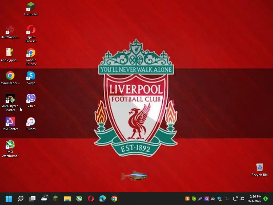The height and width of the screenshot is (205, 273).
Task: Select the DataWagon desktop shortcut
Action: (x=10, y=32)
